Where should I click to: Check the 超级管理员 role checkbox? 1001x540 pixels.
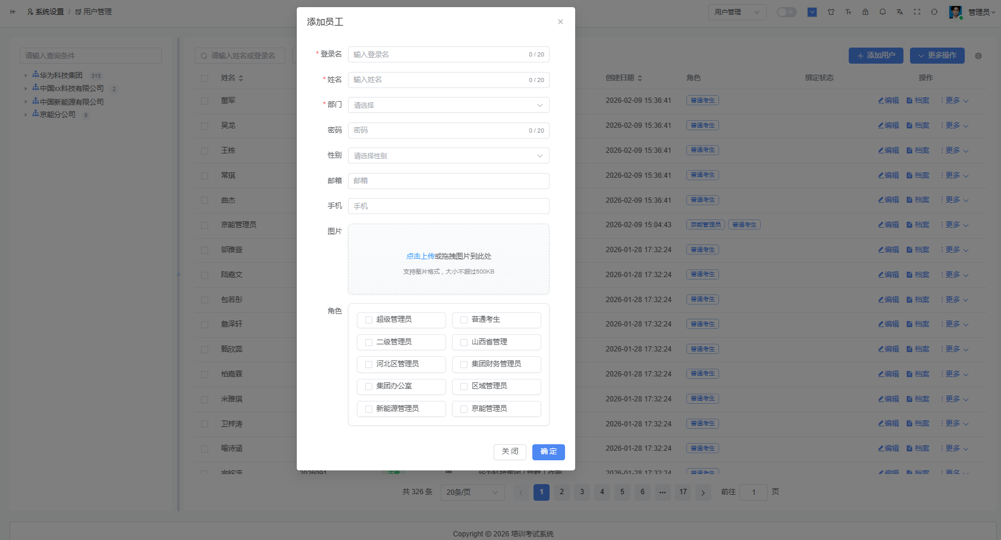tap(368, 320)
